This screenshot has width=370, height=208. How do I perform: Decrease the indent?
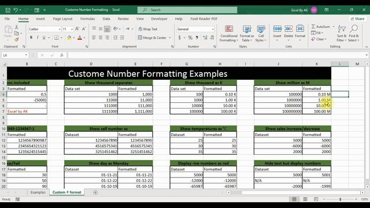coord(116,38)
